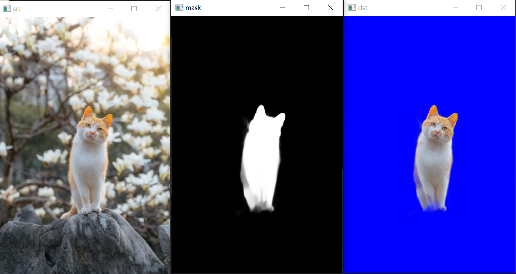Click the dst window title icon
This screenshot has height=274, width=516.
point(352,8)
